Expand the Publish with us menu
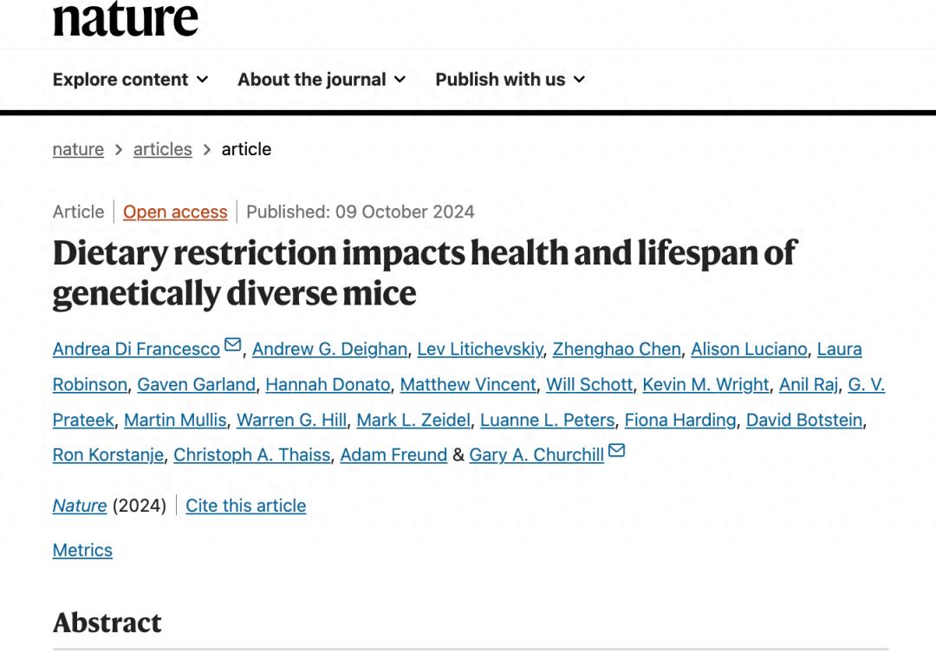The image size is (936, 660). pos(510,80)
